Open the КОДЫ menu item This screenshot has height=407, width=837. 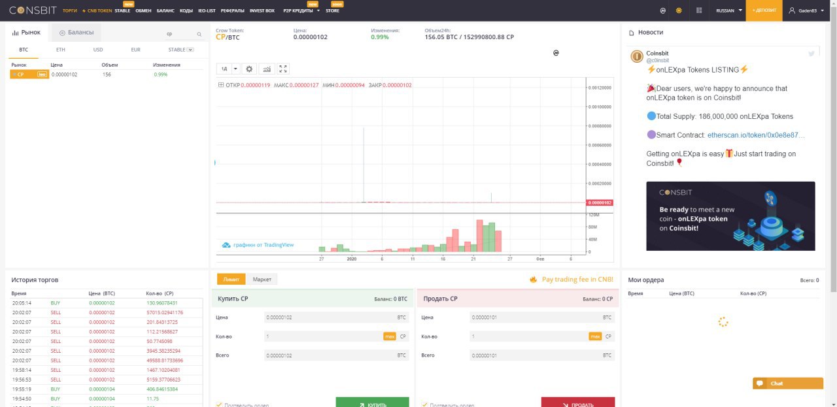coord(186,10)
